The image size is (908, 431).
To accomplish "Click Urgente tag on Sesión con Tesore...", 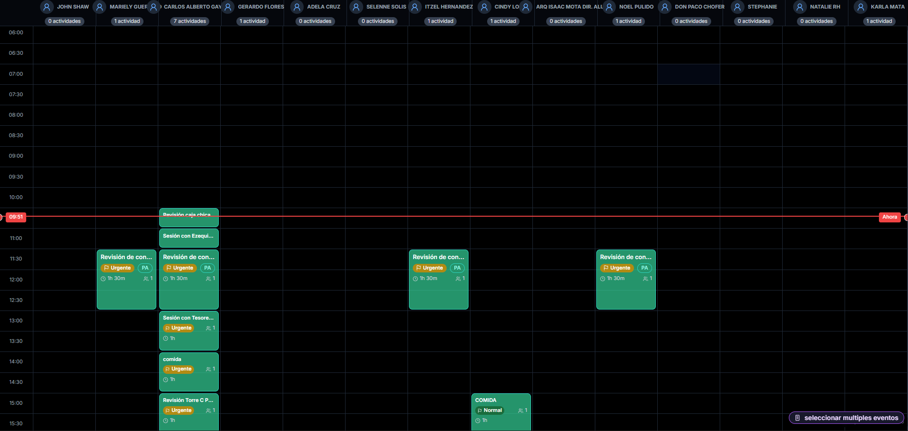I will 178,328.
